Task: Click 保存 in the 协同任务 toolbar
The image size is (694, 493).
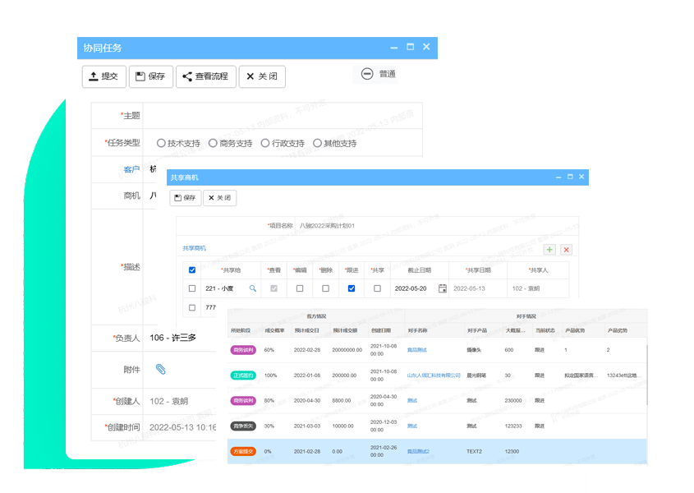Action: (150, 76)
